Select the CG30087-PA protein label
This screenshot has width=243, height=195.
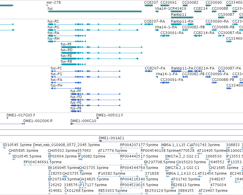[x=230, y=68]
